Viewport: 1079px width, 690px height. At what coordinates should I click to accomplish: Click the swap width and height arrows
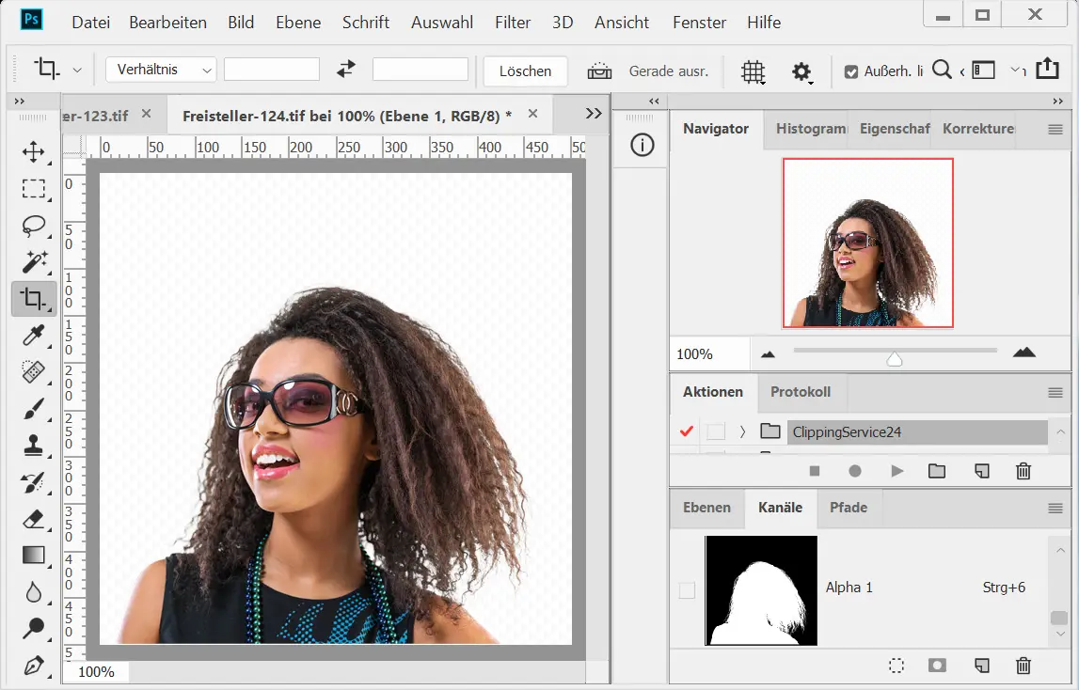(346, 70)
